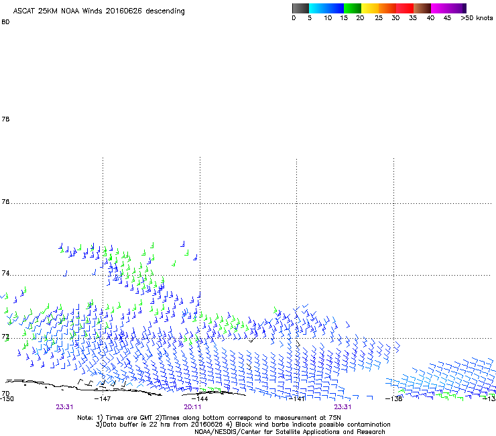This screenshot has width=496, height=436.
Task: Click the NOAA/NESDIS Center credit line
Action: click(x=290, y=432)
